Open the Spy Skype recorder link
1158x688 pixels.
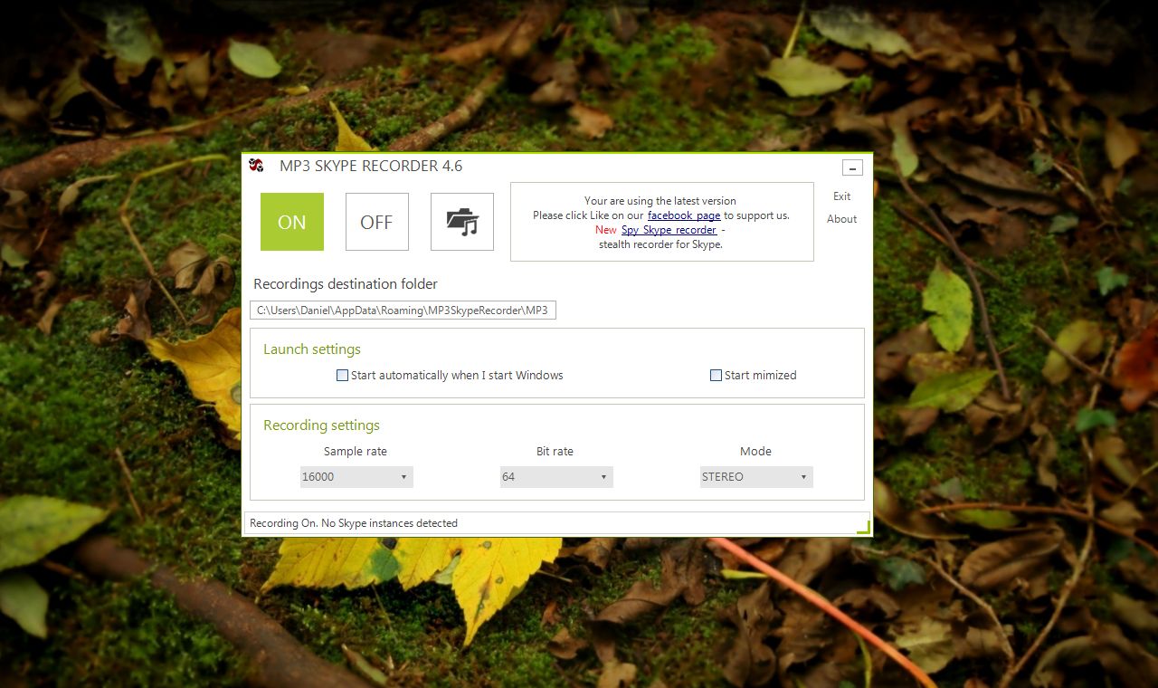(x=669, y=230)
